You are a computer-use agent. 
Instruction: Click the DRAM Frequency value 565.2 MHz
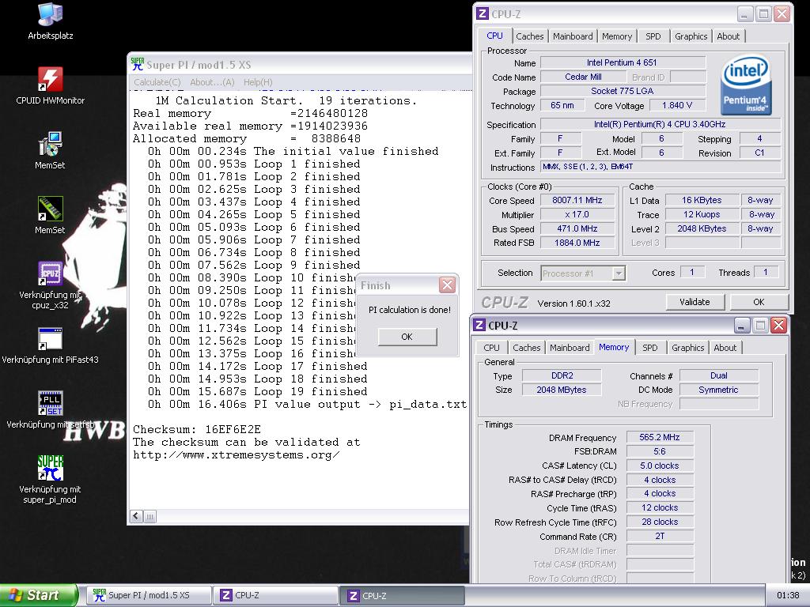click(660, 437)
